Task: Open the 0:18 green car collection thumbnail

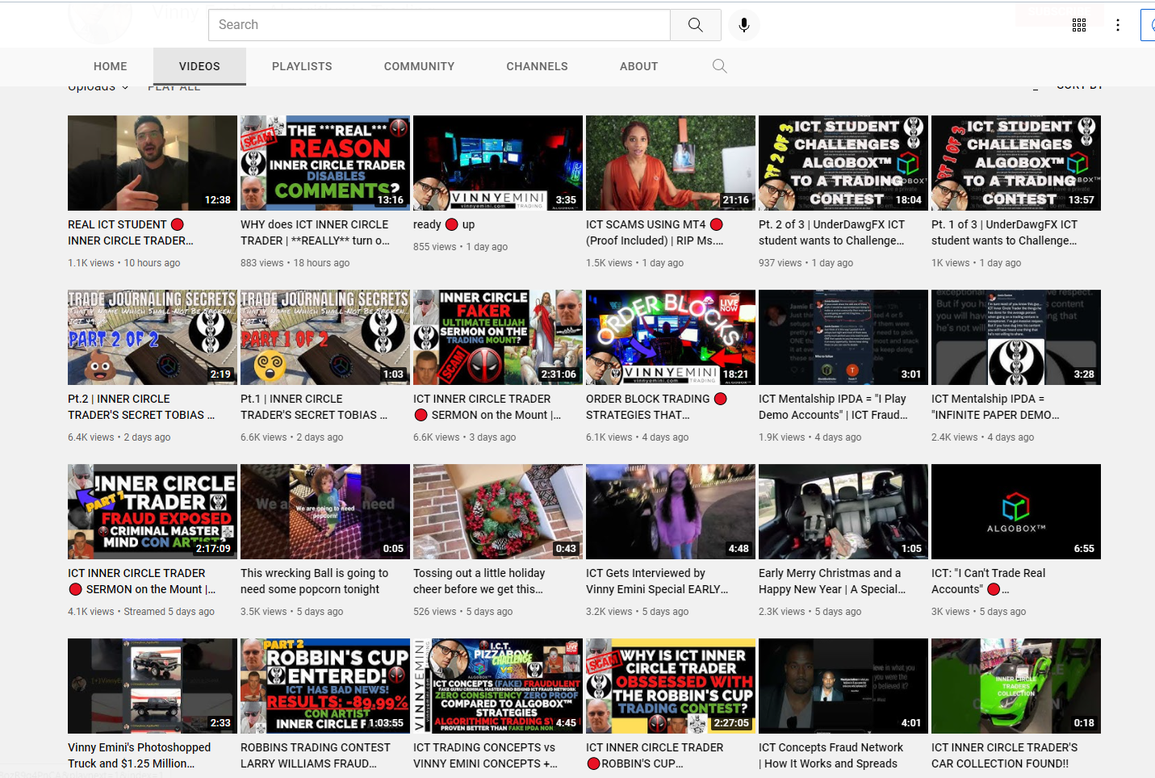Action: pyautogui.click(x=1016, y=686)
